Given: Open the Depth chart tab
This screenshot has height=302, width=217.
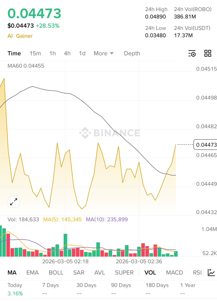Looking at the screenshot, I should [x=132, y=53].
